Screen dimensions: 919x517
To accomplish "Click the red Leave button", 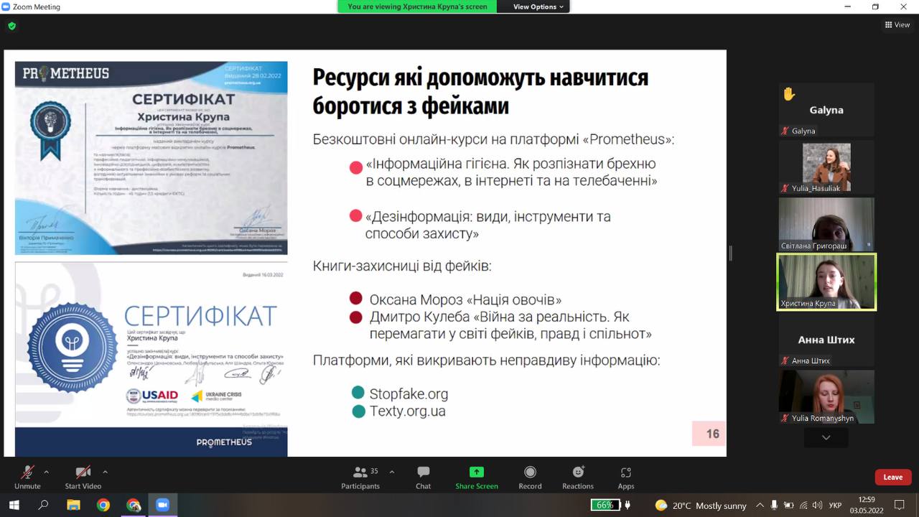I will pyautogui.click(x=892, y=477).
